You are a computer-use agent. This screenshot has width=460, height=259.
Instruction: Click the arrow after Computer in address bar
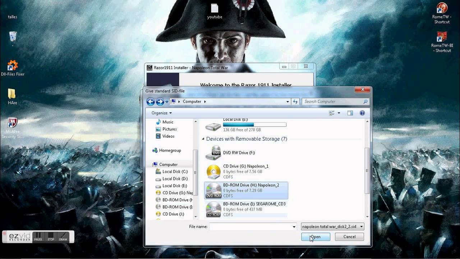coord(205,101)
